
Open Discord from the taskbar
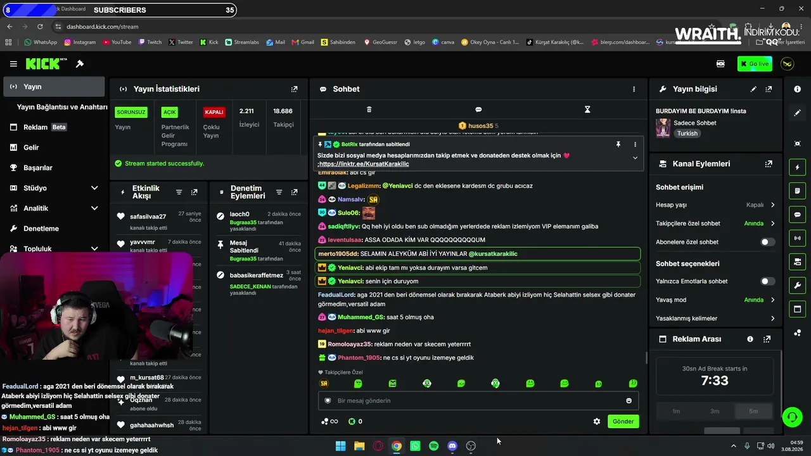tap(452, 446)
